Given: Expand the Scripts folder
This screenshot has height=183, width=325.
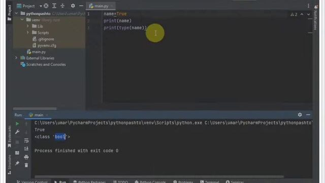Looking at the screenshot, I should [x=27, y=33].
